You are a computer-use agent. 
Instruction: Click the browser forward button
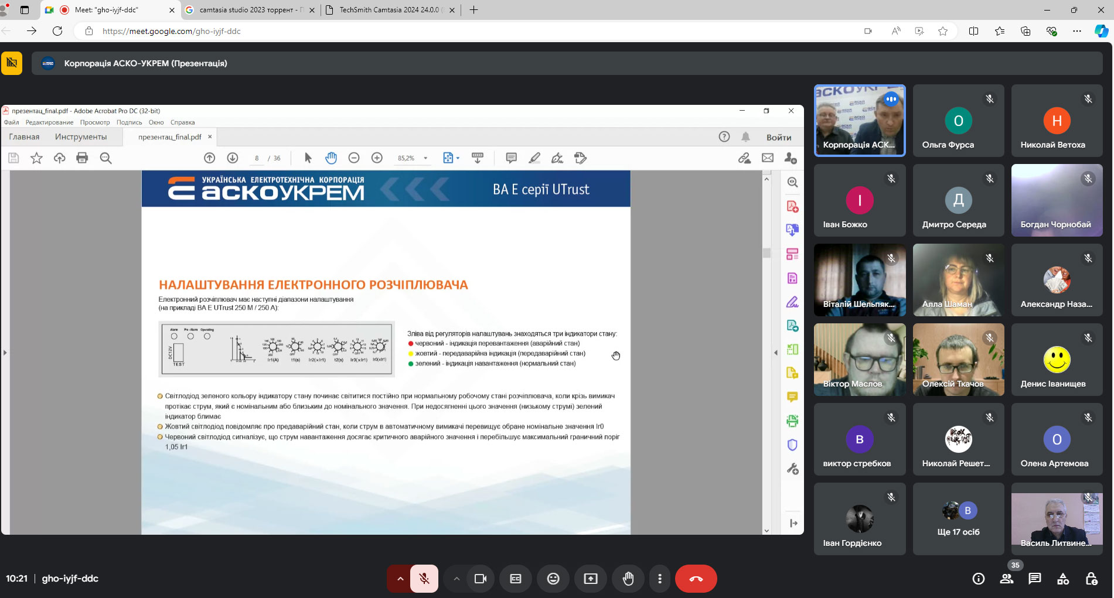32,31
